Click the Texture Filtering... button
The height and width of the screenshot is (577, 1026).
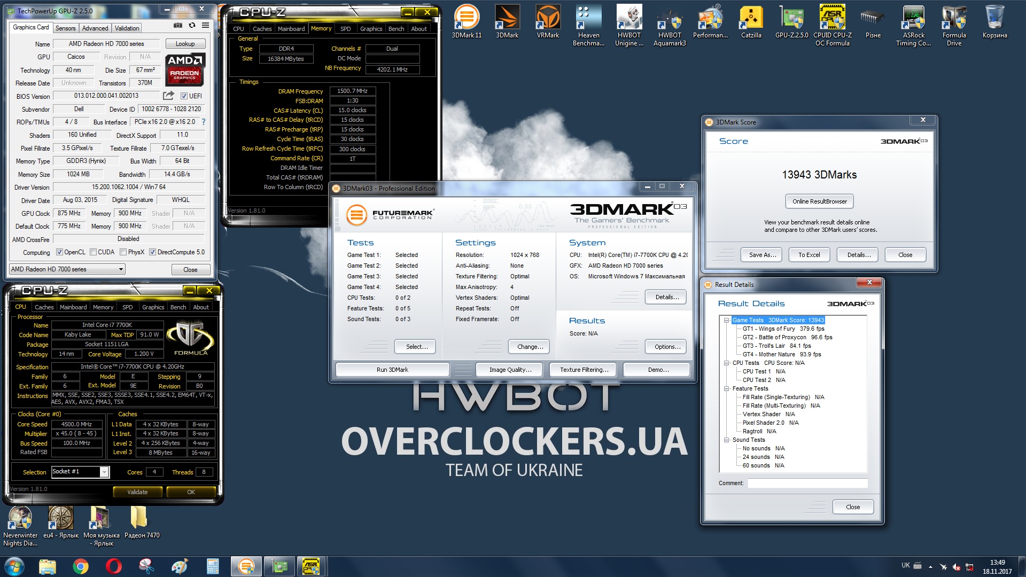click(x=584, y=370)
